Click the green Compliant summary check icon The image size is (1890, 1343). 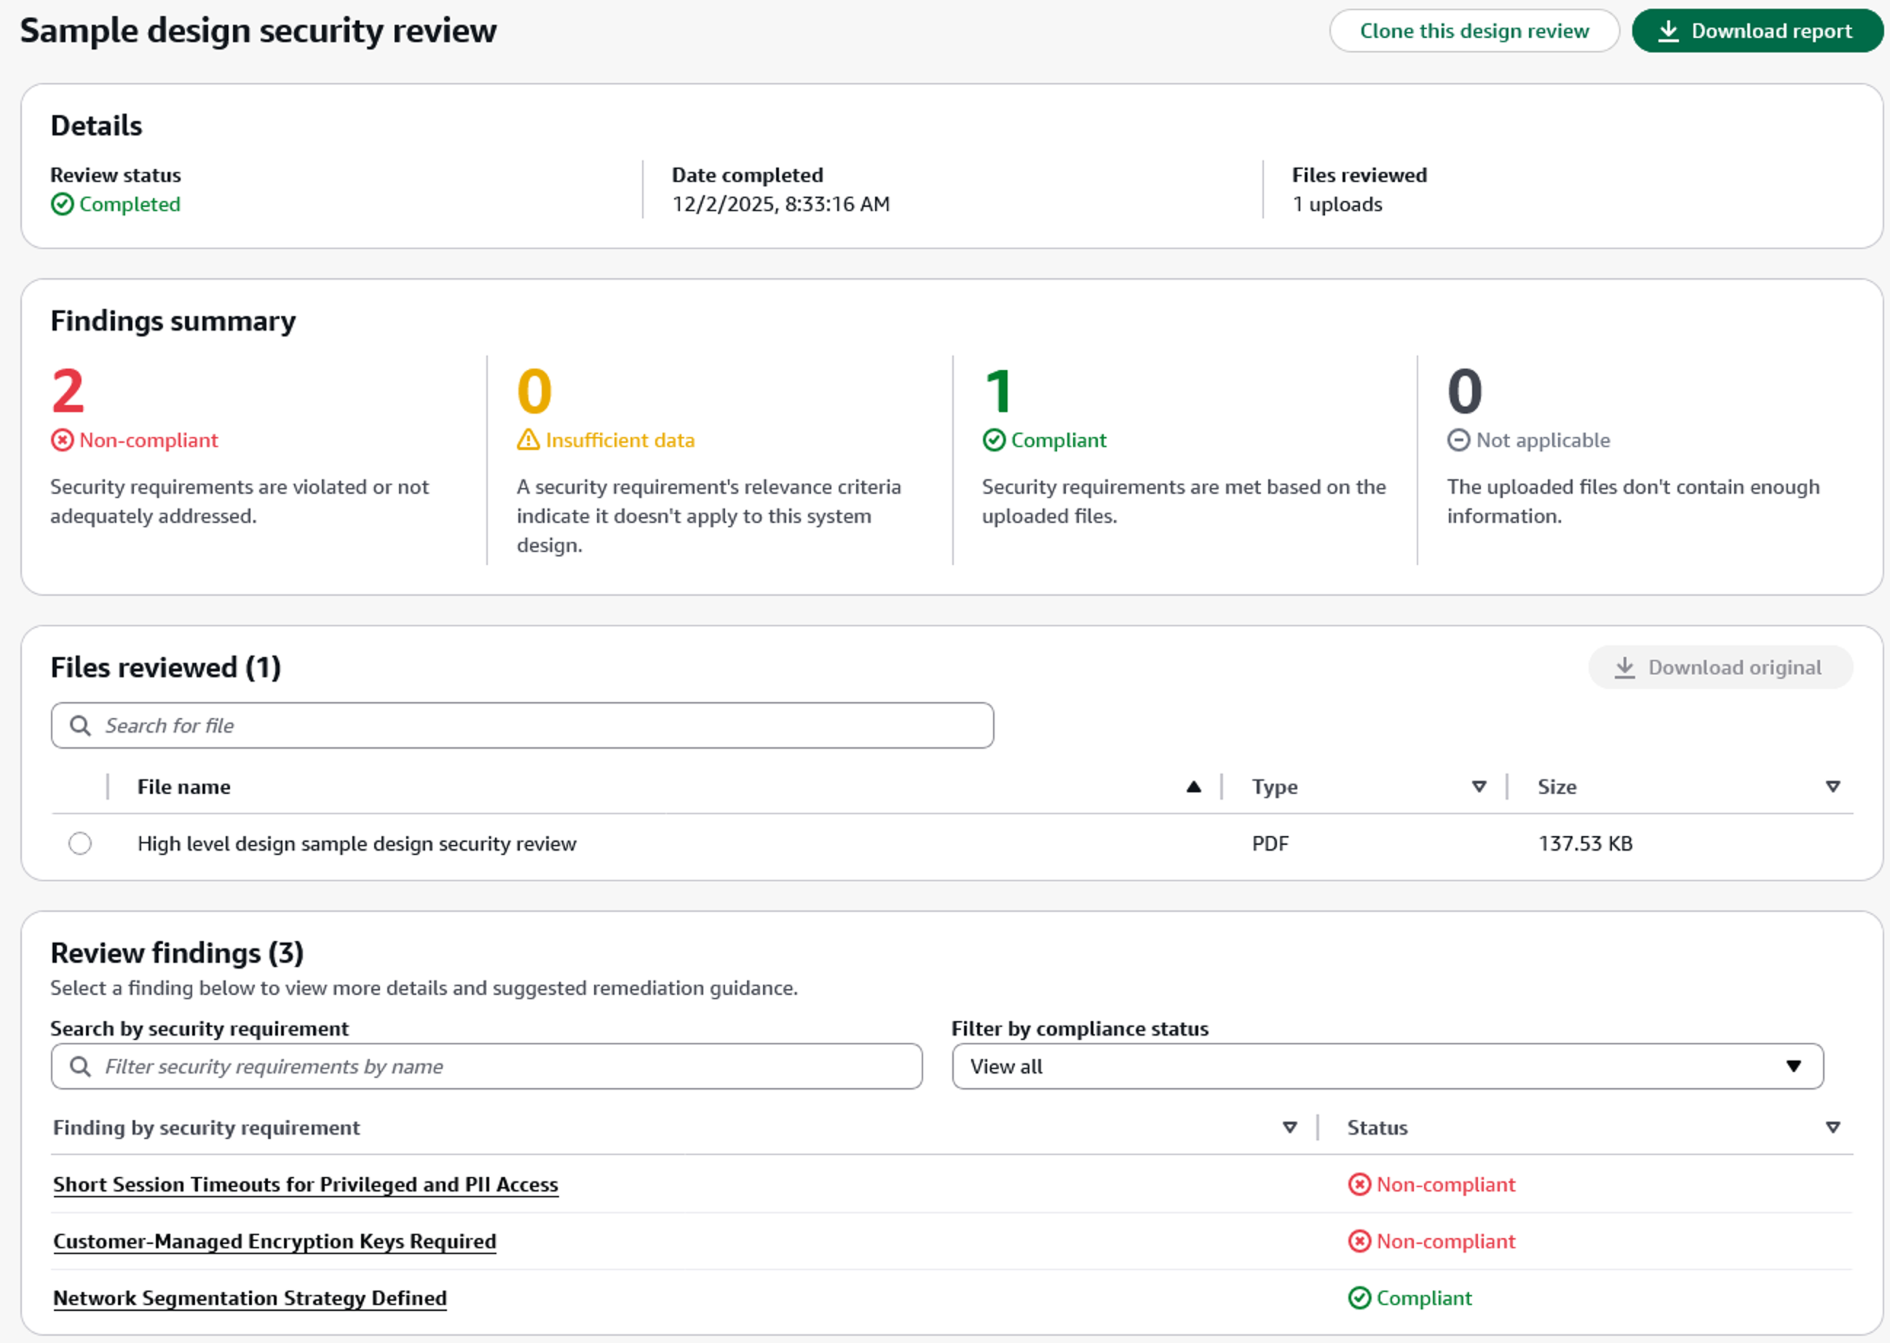[994, 440]
